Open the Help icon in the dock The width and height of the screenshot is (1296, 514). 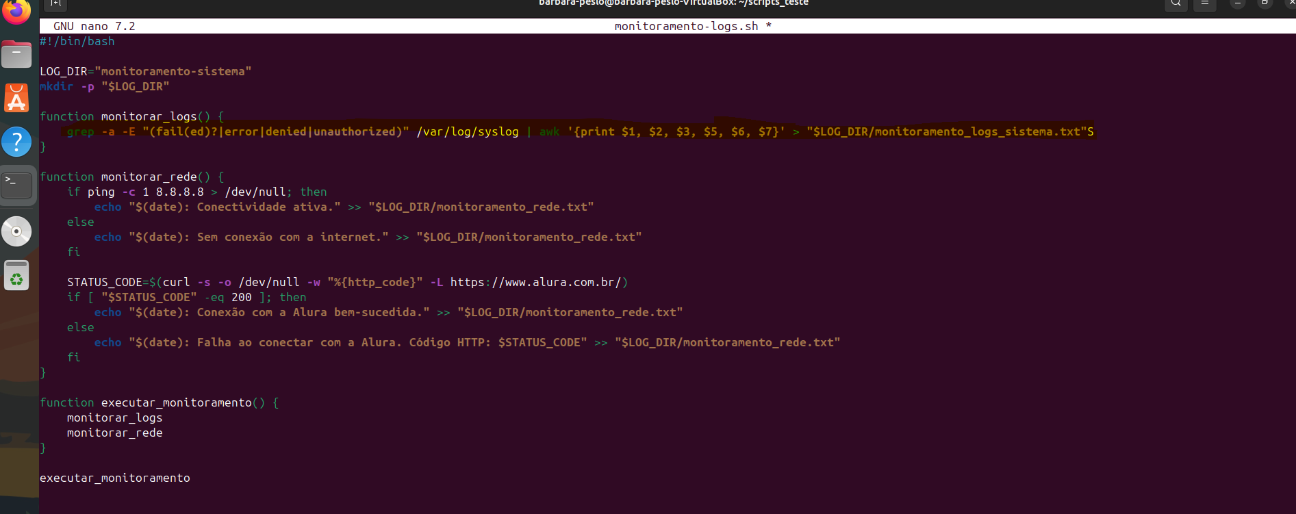coord(16,142)
